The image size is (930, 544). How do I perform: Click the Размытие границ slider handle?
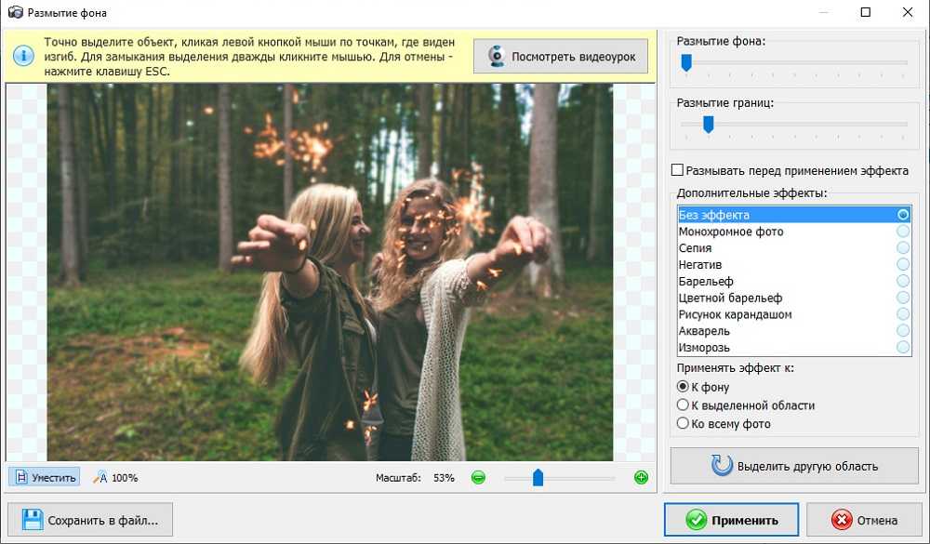[x=708, y=124]
